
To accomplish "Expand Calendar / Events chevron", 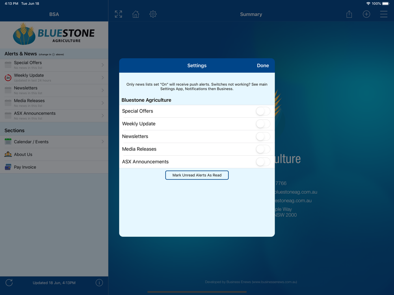I will (x=102, y=142).
